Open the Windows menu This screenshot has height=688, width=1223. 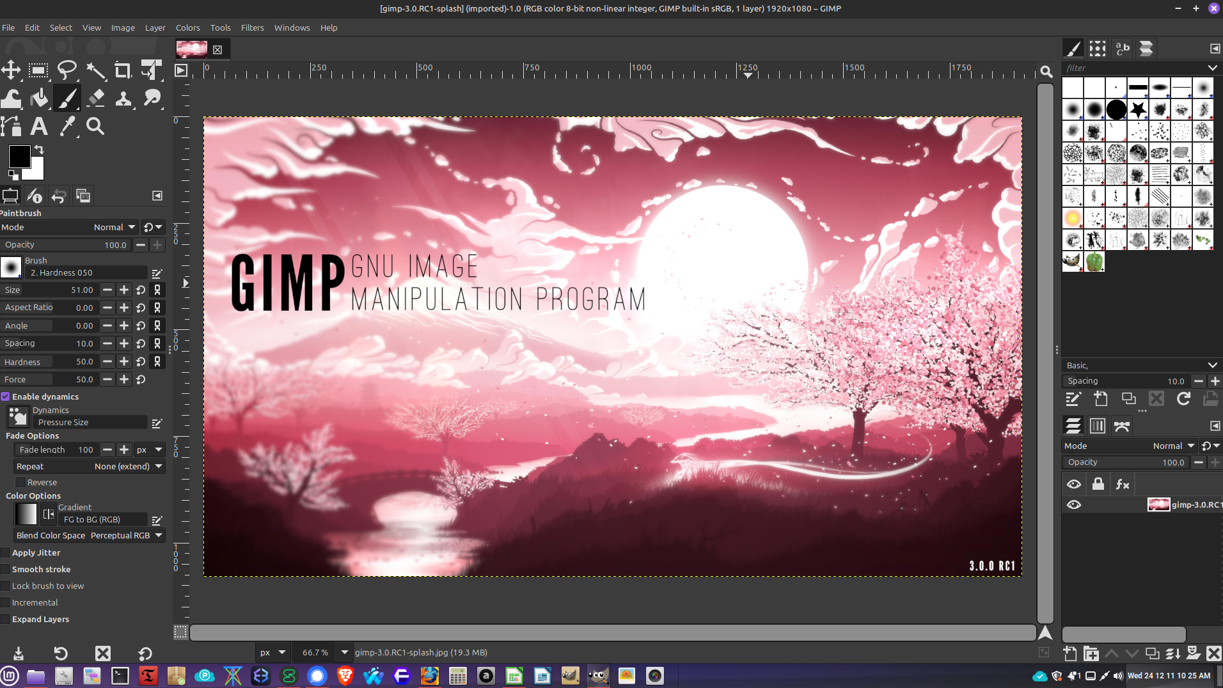(292, 27)
